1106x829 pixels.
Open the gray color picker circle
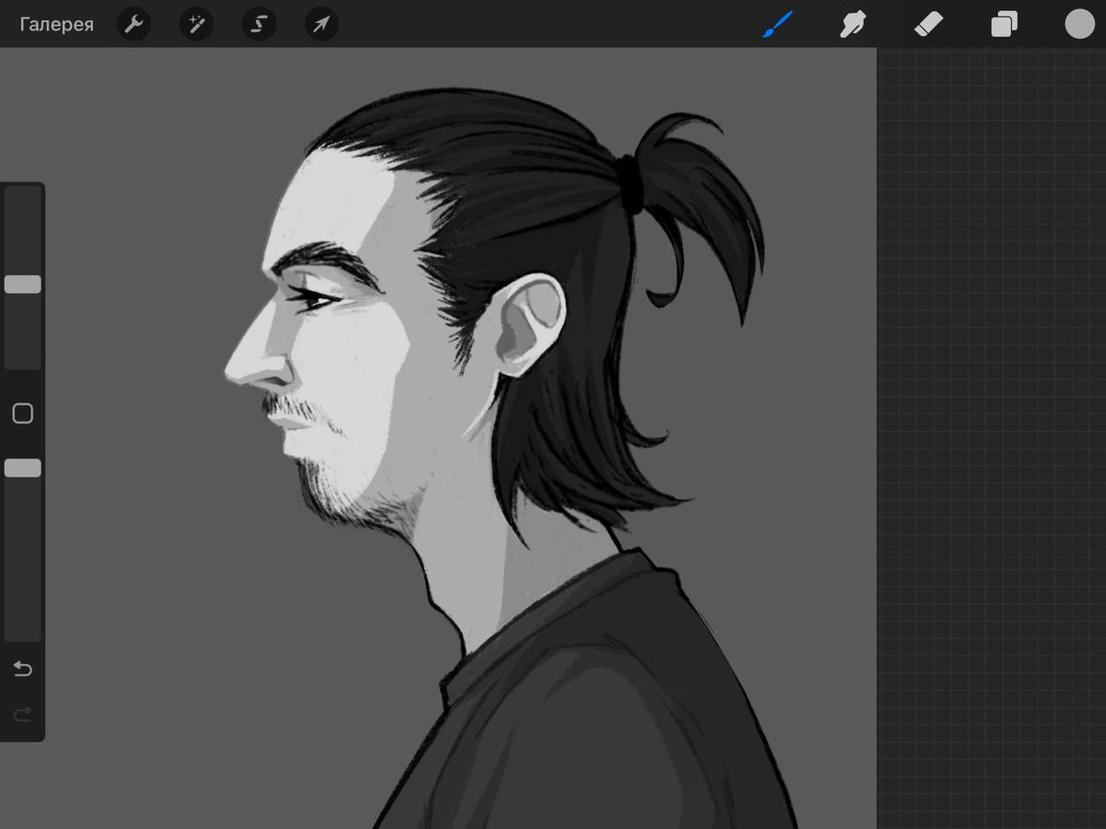1079,24
